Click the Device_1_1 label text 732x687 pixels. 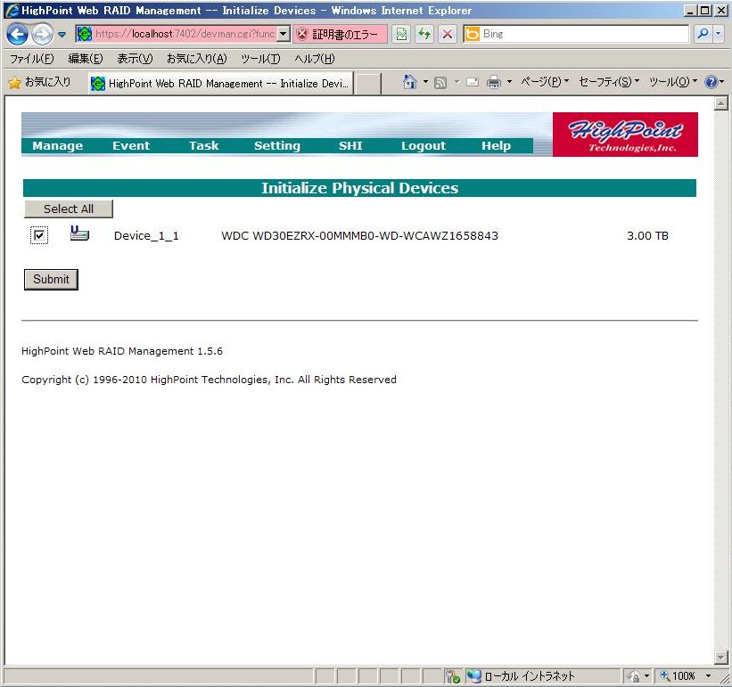tap(146, 236)
